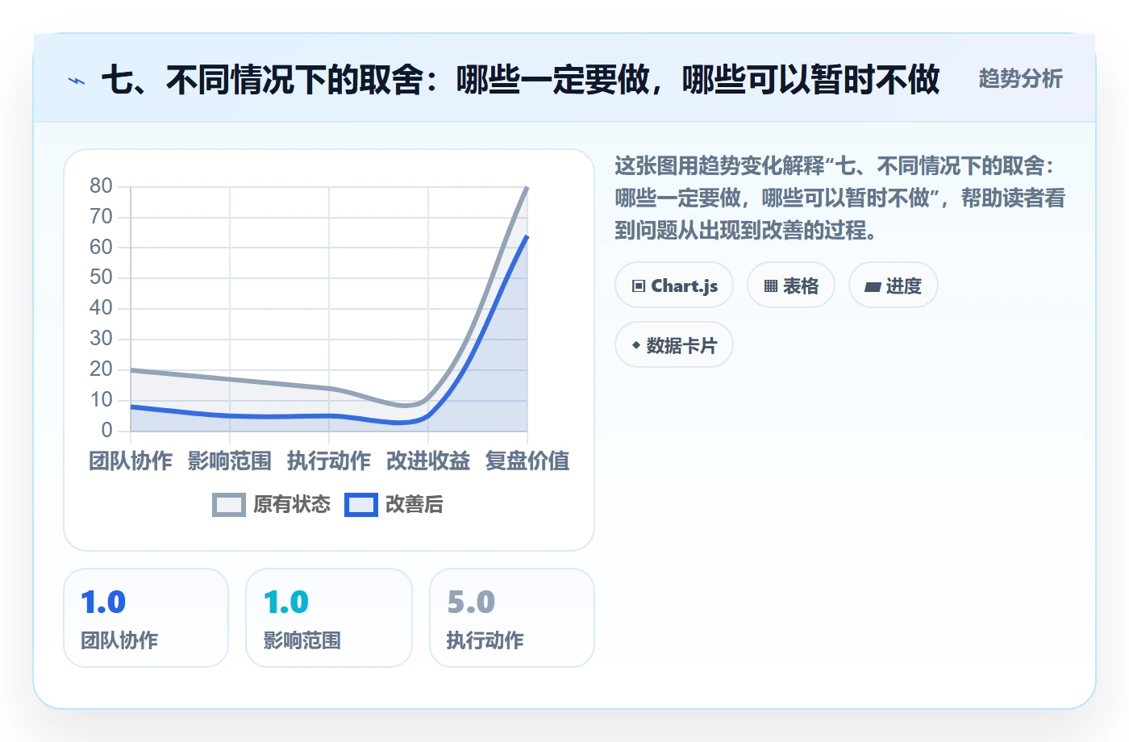The height and width of the screenshot is (742, 1129).
Task: Click the bar icon in the 进度 tag
Action: 873,286
